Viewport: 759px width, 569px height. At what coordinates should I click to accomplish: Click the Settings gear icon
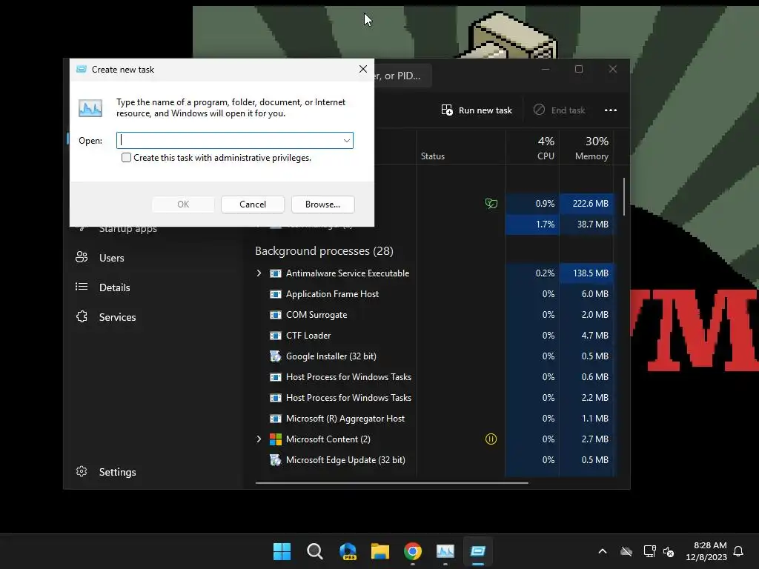82,471
